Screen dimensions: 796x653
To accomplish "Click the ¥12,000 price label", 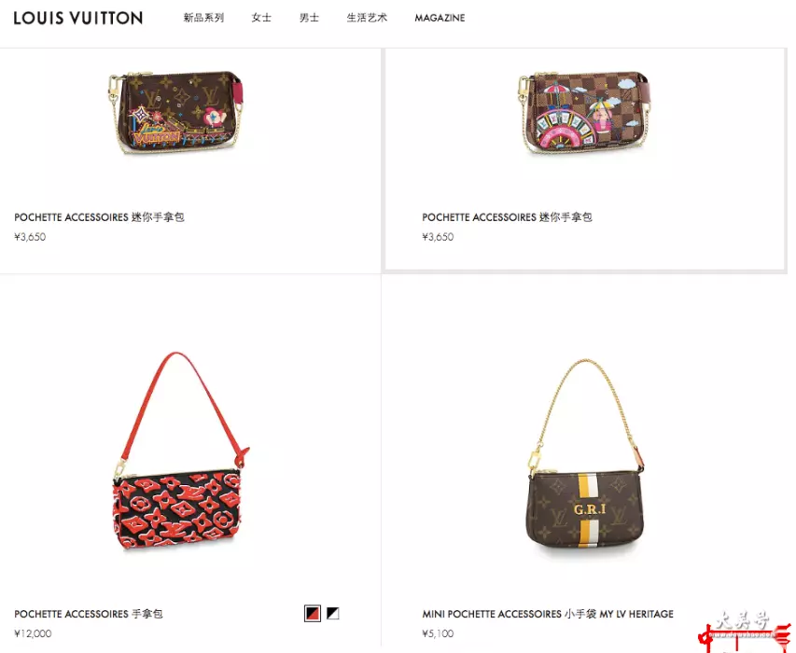I will coord(33,633).
